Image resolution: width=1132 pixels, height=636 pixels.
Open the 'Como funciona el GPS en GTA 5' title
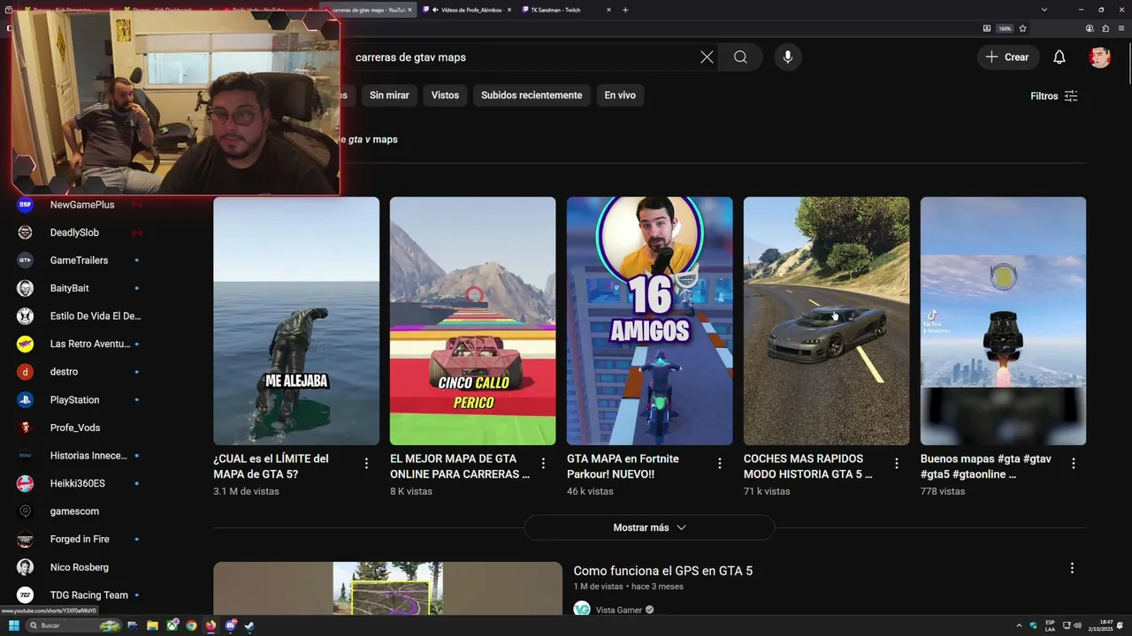(662, 571)
